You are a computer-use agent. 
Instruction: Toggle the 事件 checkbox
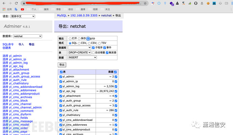tap(105, 48)
